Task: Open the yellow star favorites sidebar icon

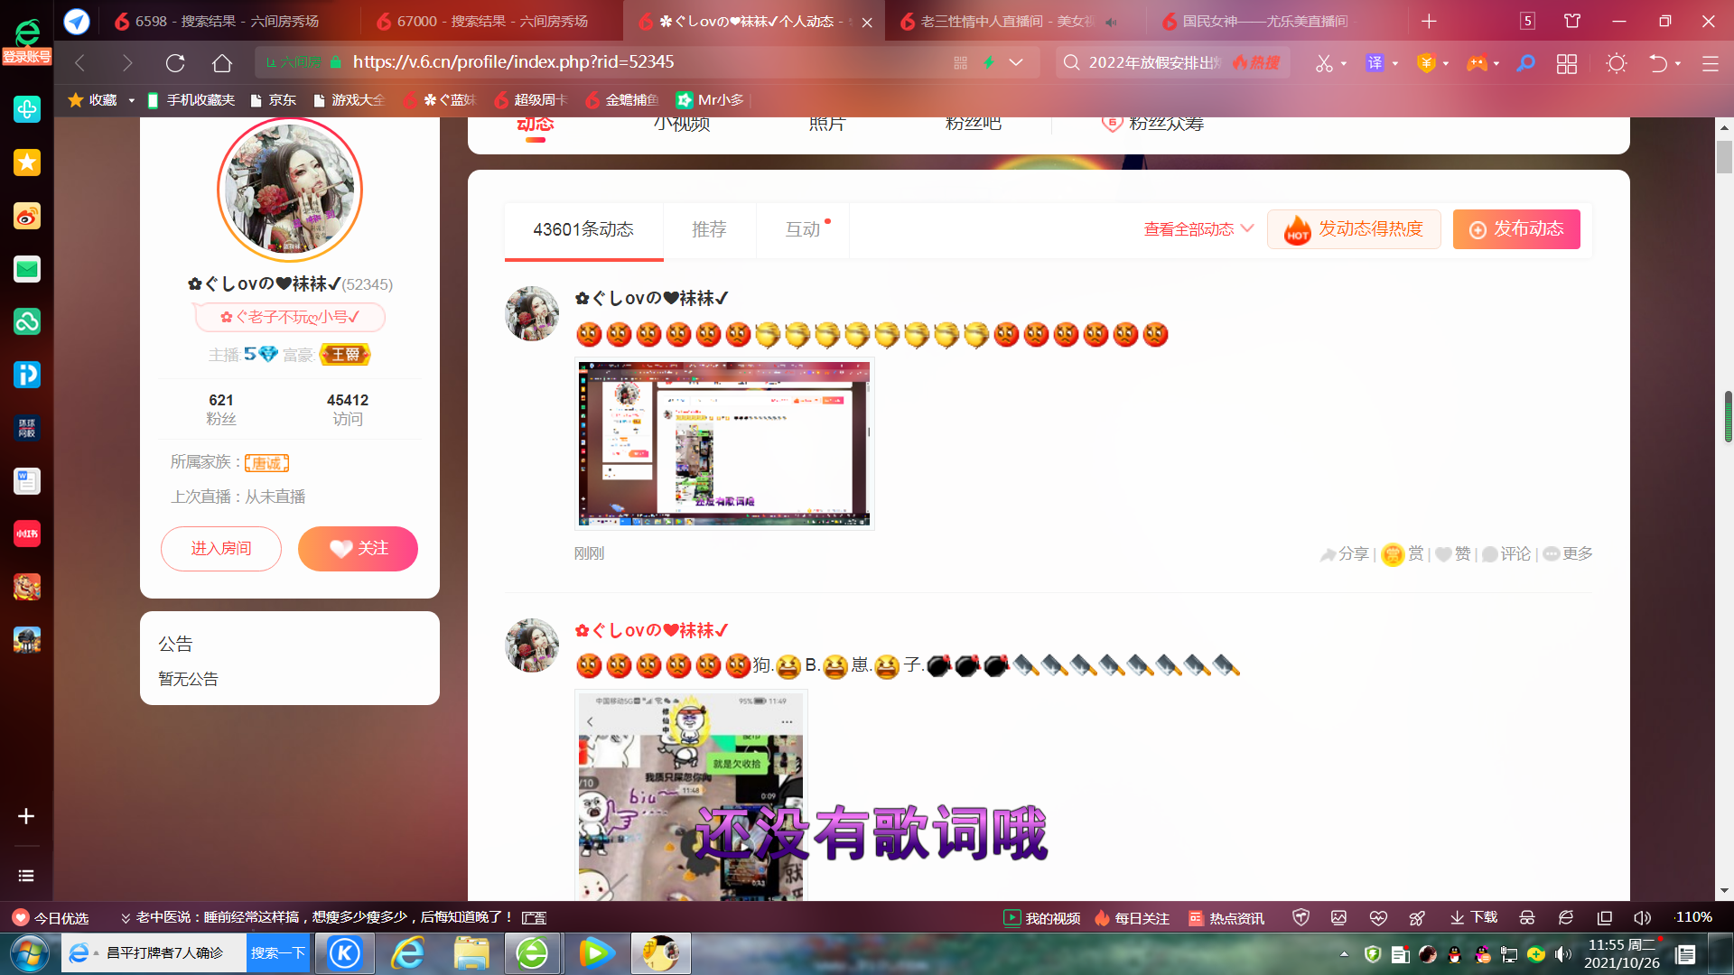Action: coord(27,162)
